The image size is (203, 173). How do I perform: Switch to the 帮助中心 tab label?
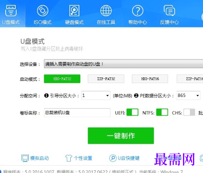click(138, 22)
